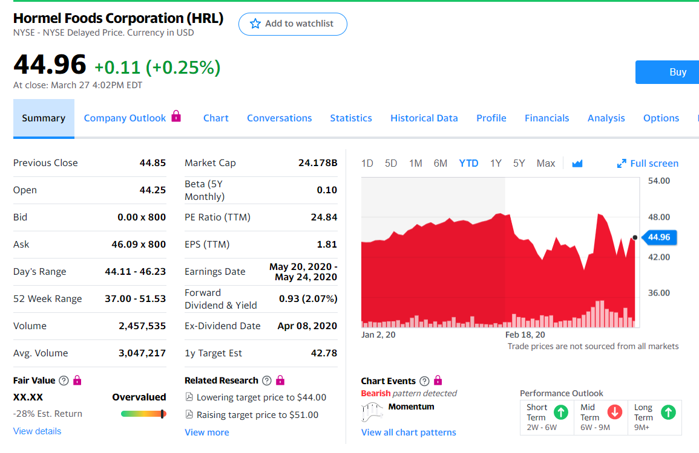Click the Fair Value overvalued gauge bar
The width and height of the screenshot is (699, 453).
143,414
